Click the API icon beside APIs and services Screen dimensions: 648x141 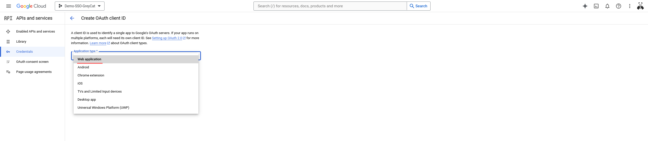8,18
